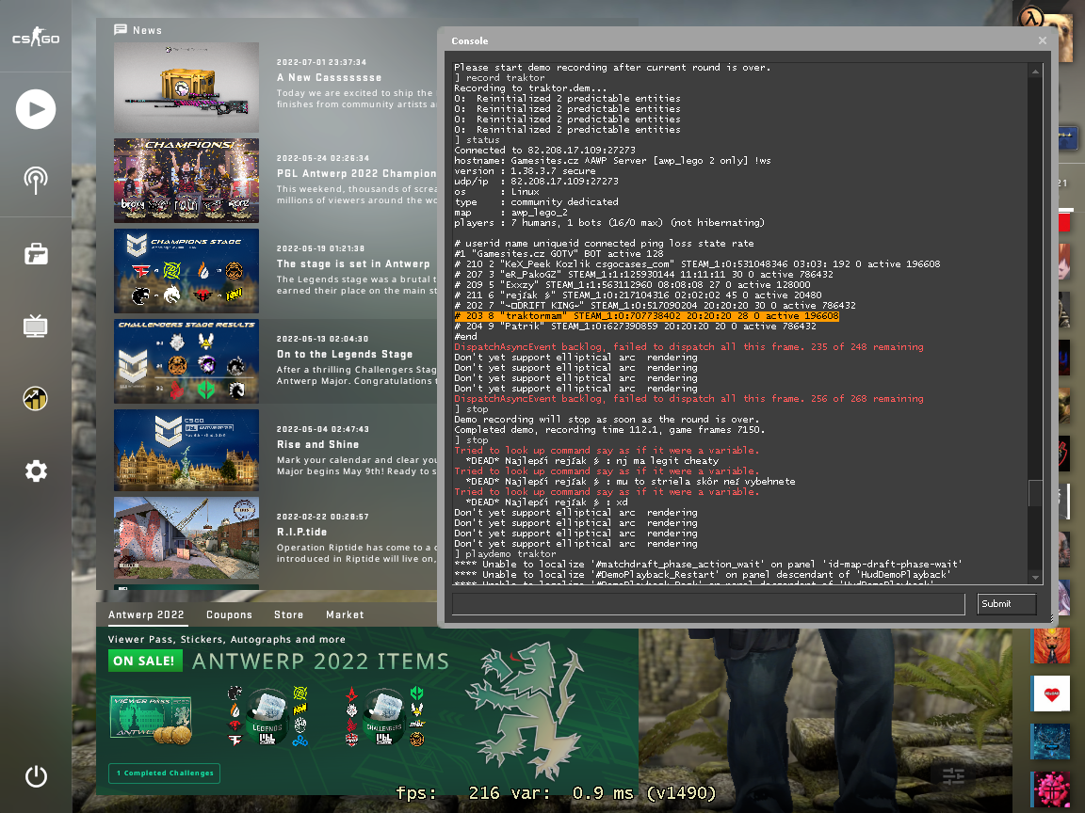Click the console scrollbar up arrow
The width and height of the screenshot is (1085, 813).
[x=1035, y=72]
